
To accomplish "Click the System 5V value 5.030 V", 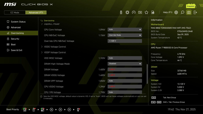I will 181,87.
